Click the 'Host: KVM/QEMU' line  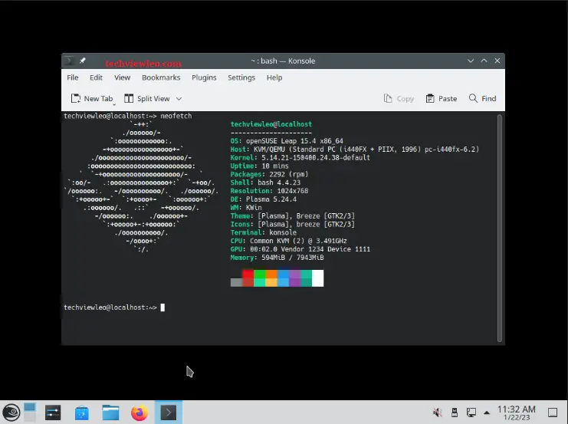click(355, 150)
